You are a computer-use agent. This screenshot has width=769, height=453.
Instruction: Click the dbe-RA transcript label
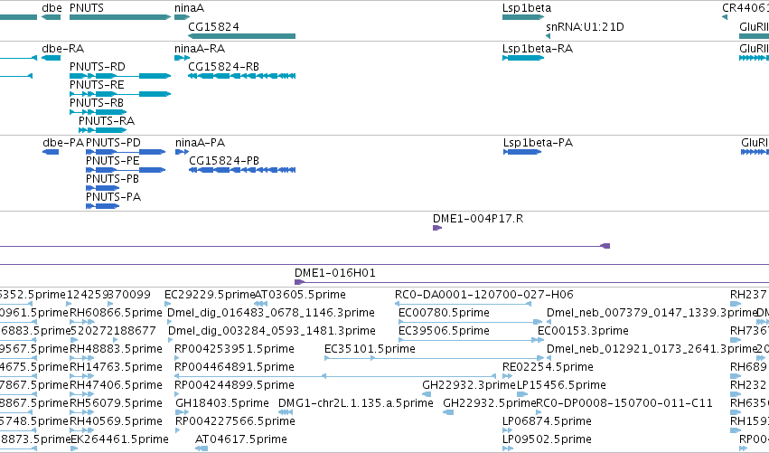[x=62, y=49]
